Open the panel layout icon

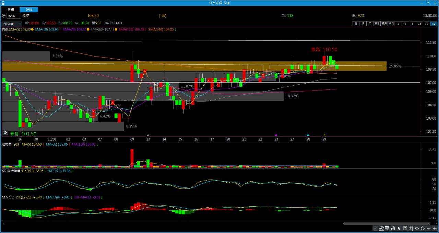405,228
